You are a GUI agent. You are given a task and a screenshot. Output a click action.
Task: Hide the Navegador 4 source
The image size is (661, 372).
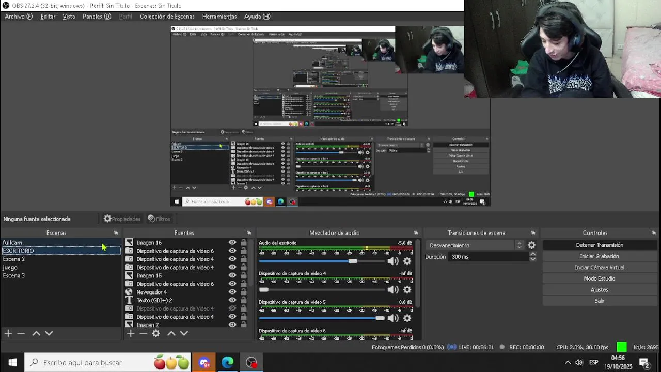pos(232,292)
